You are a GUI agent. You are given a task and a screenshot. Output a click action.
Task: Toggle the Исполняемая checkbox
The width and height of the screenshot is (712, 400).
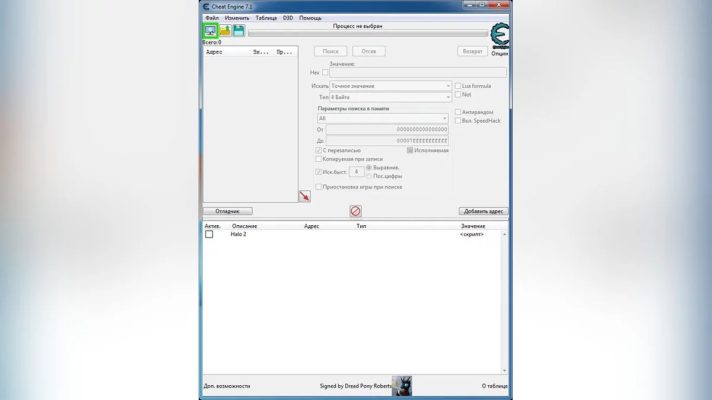410,151
